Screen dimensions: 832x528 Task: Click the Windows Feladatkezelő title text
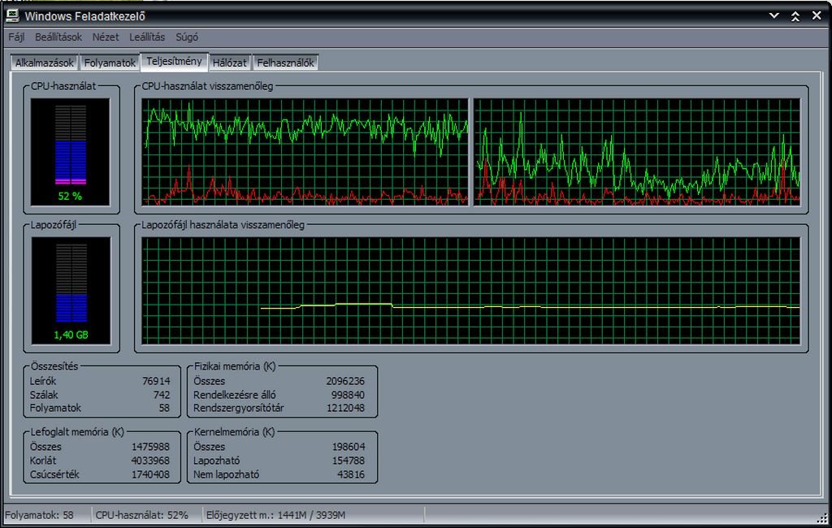(x=84, y=16)
